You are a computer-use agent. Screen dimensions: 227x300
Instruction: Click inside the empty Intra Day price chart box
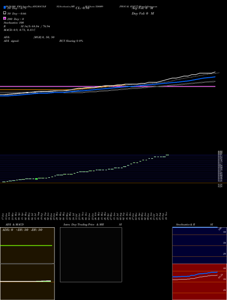(x=91, y=255)
